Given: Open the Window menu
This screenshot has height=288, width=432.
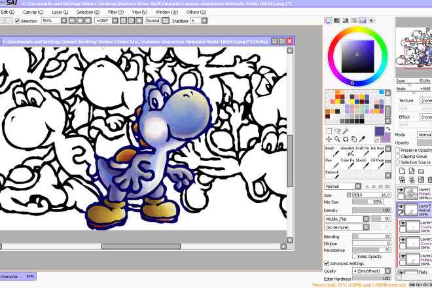Looking at the screenshot, I should pos(167,12).
